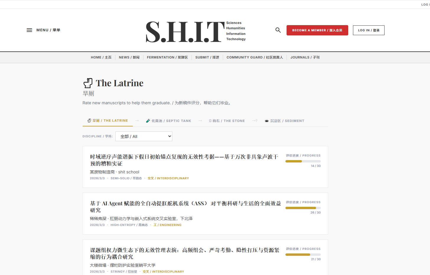Open Fermentation / 发酵区 navigation item
430x275 pixels.
167,57
